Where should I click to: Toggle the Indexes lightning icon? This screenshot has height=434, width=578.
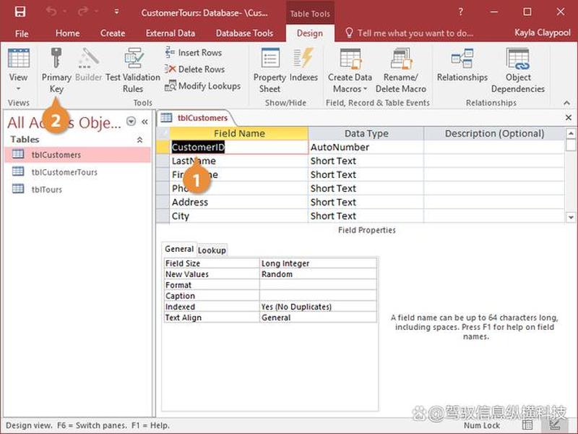coord(303,58)
